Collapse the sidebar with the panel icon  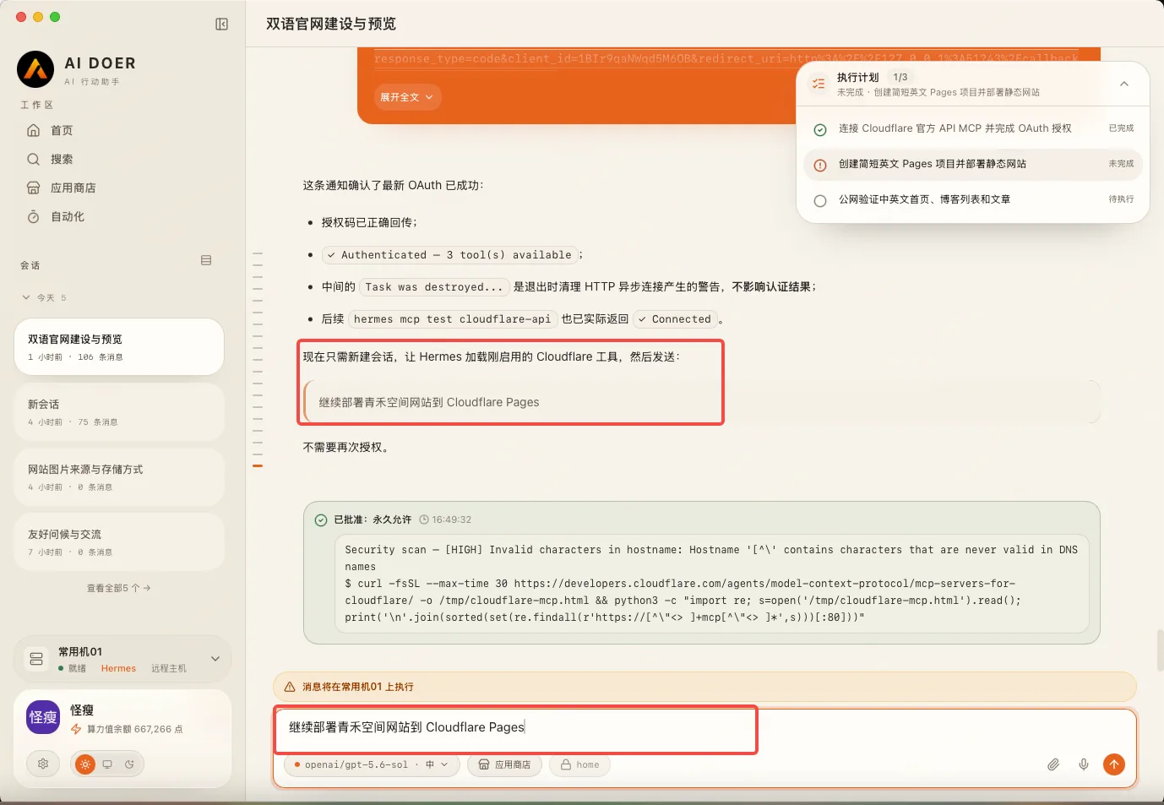pyautogui.click(x=221, y=24)
